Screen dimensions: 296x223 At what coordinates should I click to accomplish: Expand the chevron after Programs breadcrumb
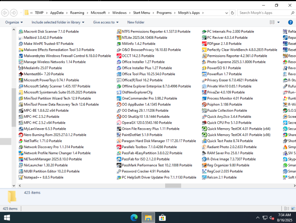tap(175, 13)
